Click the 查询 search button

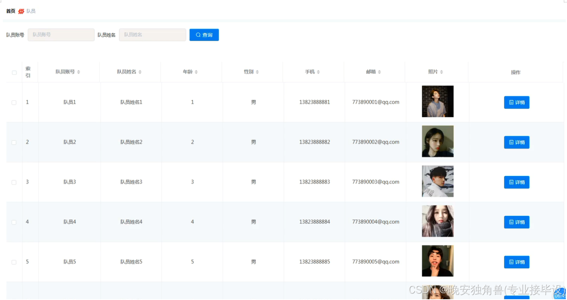(204, 35)
